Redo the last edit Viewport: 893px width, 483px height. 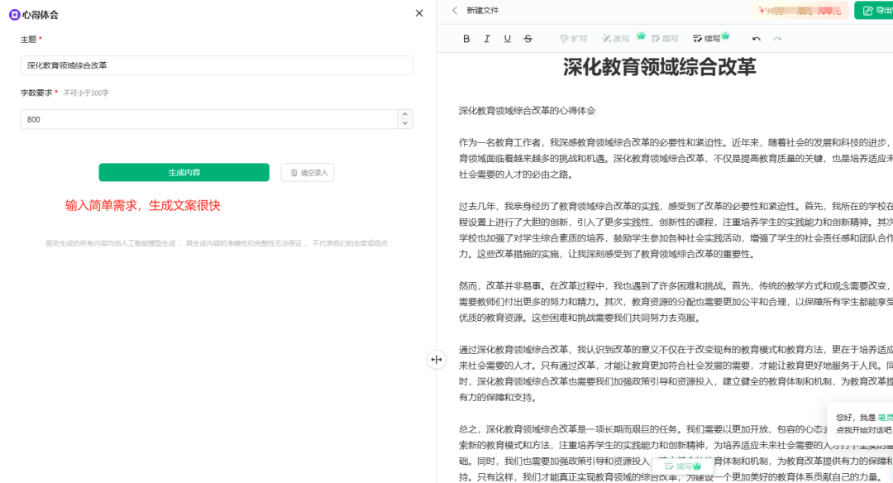pos(776,38)
